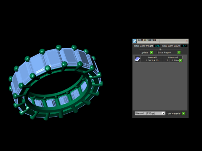
Task: Close the Gem Reporter panel
Action: click(x=186, y=41)
